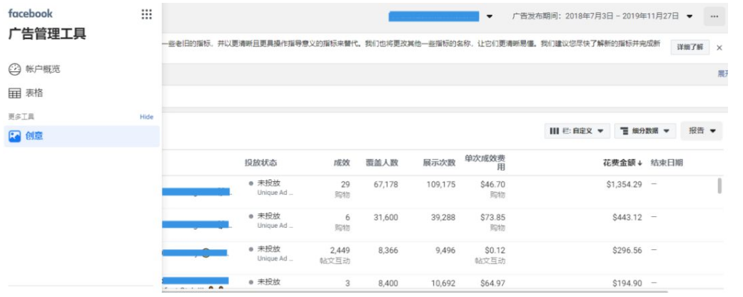Screen dimensions: 743x297
Task: Click the $46.70 cost per result
Action: (492, 184)
